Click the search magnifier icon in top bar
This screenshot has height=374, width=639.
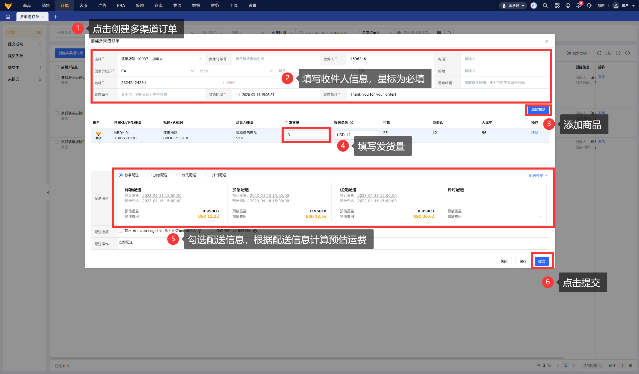[x=545, y=6]
